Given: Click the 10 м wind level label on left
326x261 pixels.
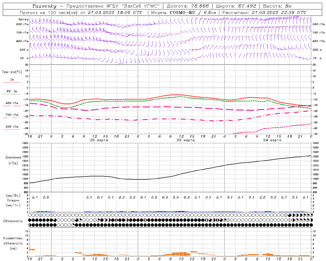Looking at the screenshot, I should click(24, 58).
